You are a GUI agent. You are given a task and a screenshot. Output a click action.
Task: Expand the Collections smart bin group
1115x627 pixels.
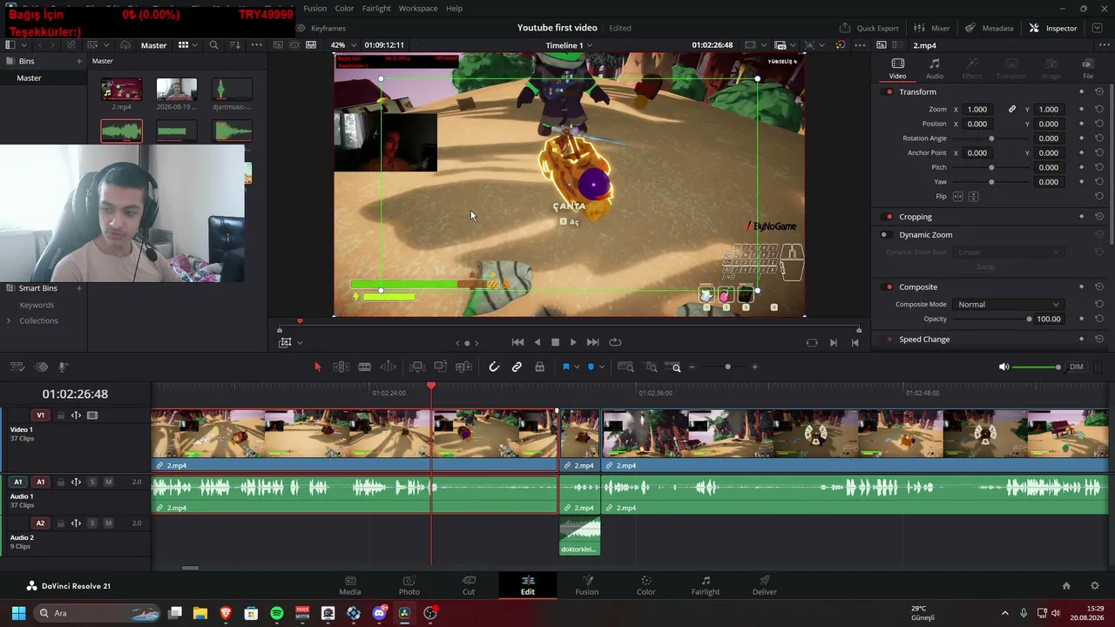(x=9, y=320)
